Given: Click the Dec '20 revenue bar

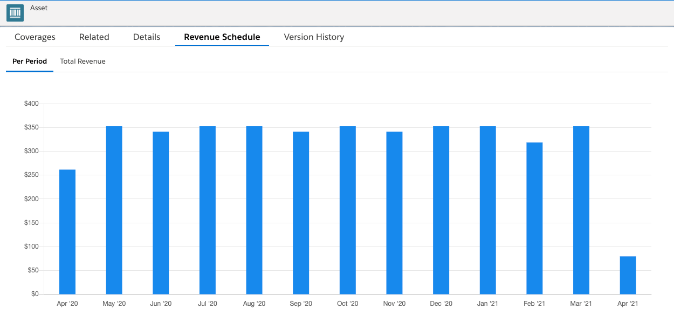Looking at the screenshot, I should (x=441, y=210).
